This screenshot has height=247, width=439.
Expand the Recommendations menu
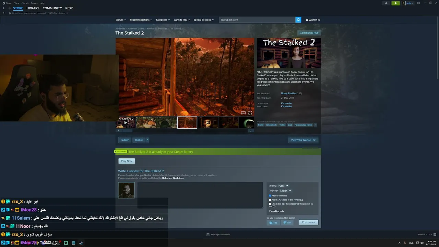(141, 20)
